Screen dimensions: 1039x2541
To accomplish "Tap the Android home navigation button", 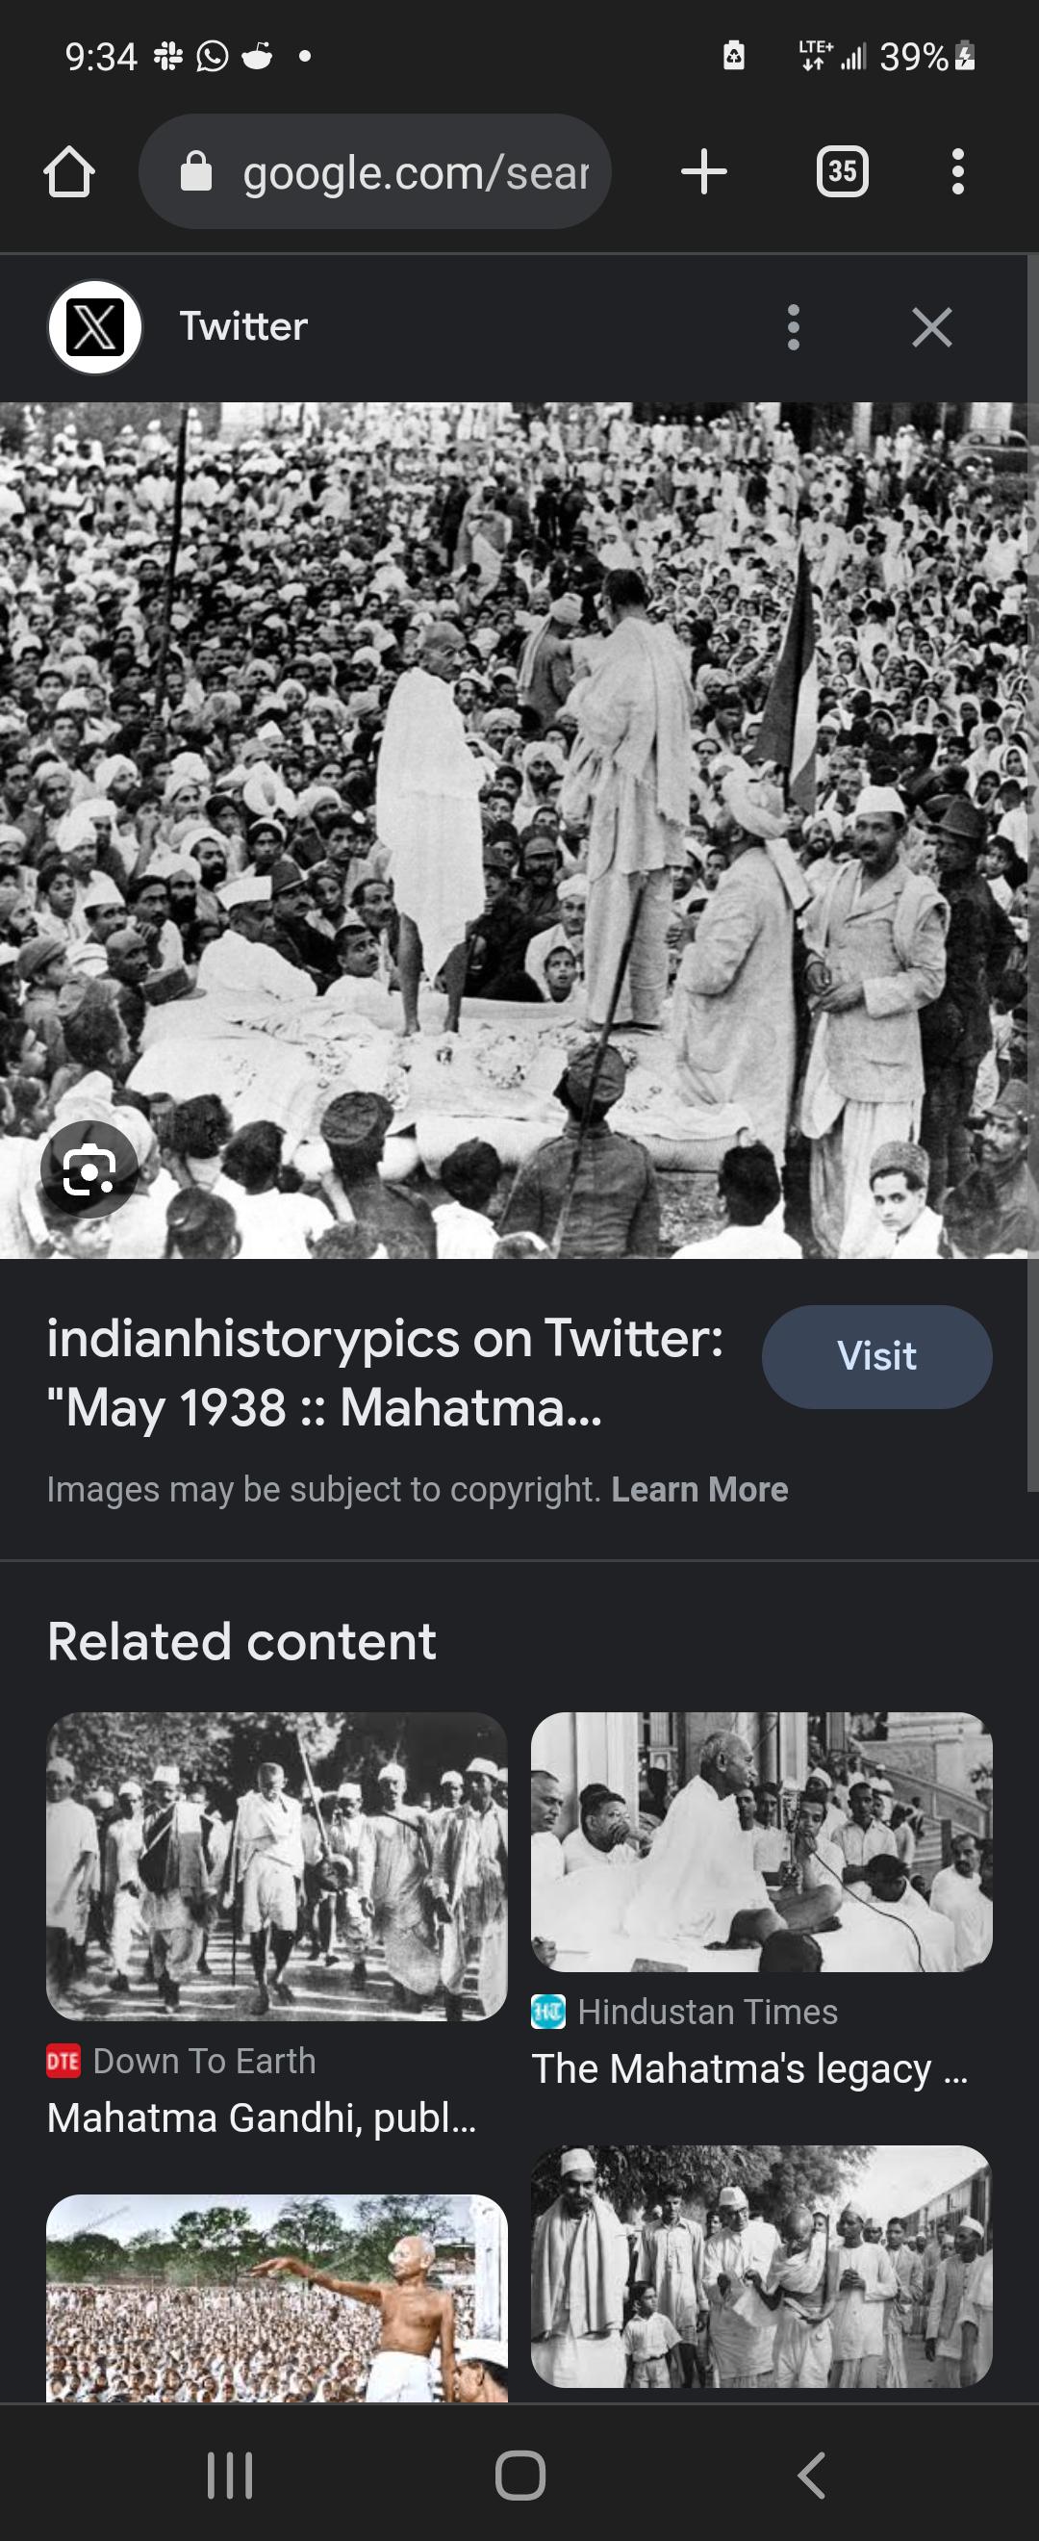I will 519,2476.
